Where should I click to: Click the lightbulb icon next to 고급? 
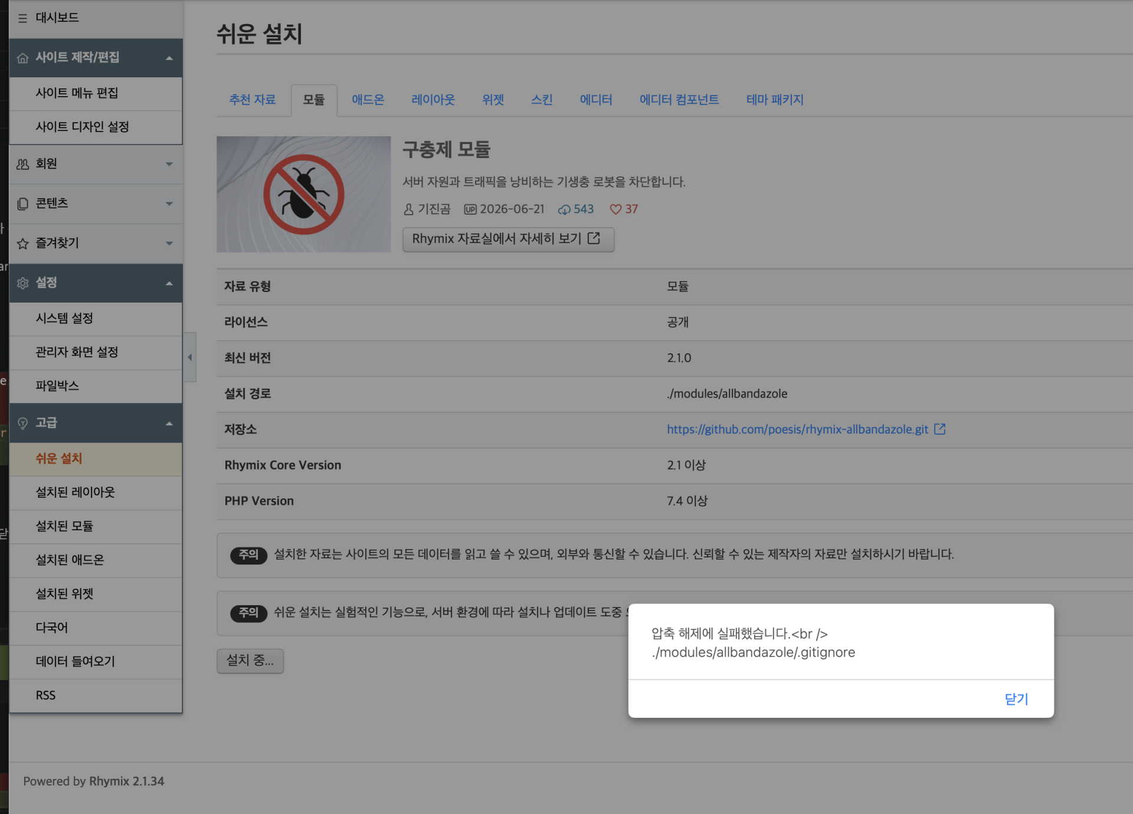(x=22, y=423)
